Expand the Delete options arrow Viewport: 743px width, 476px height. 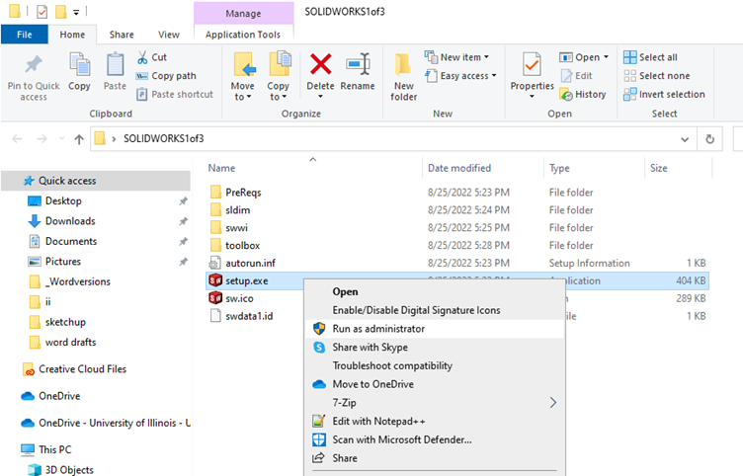[x=320, y=97]
